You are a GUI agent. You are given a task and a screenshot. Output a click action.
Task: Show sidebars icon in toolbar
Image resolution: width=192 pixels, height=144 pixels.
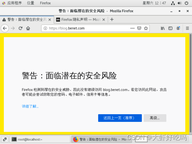[x=170, y=28]
